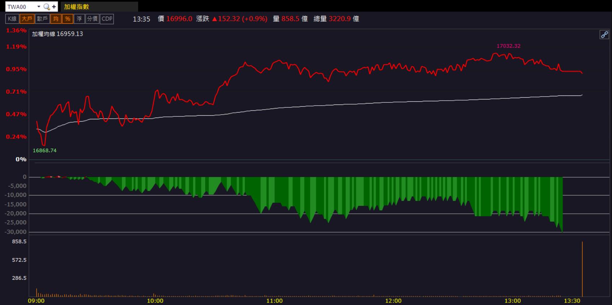Toggle the 大戶 large-trader indicator

(27, 19)
